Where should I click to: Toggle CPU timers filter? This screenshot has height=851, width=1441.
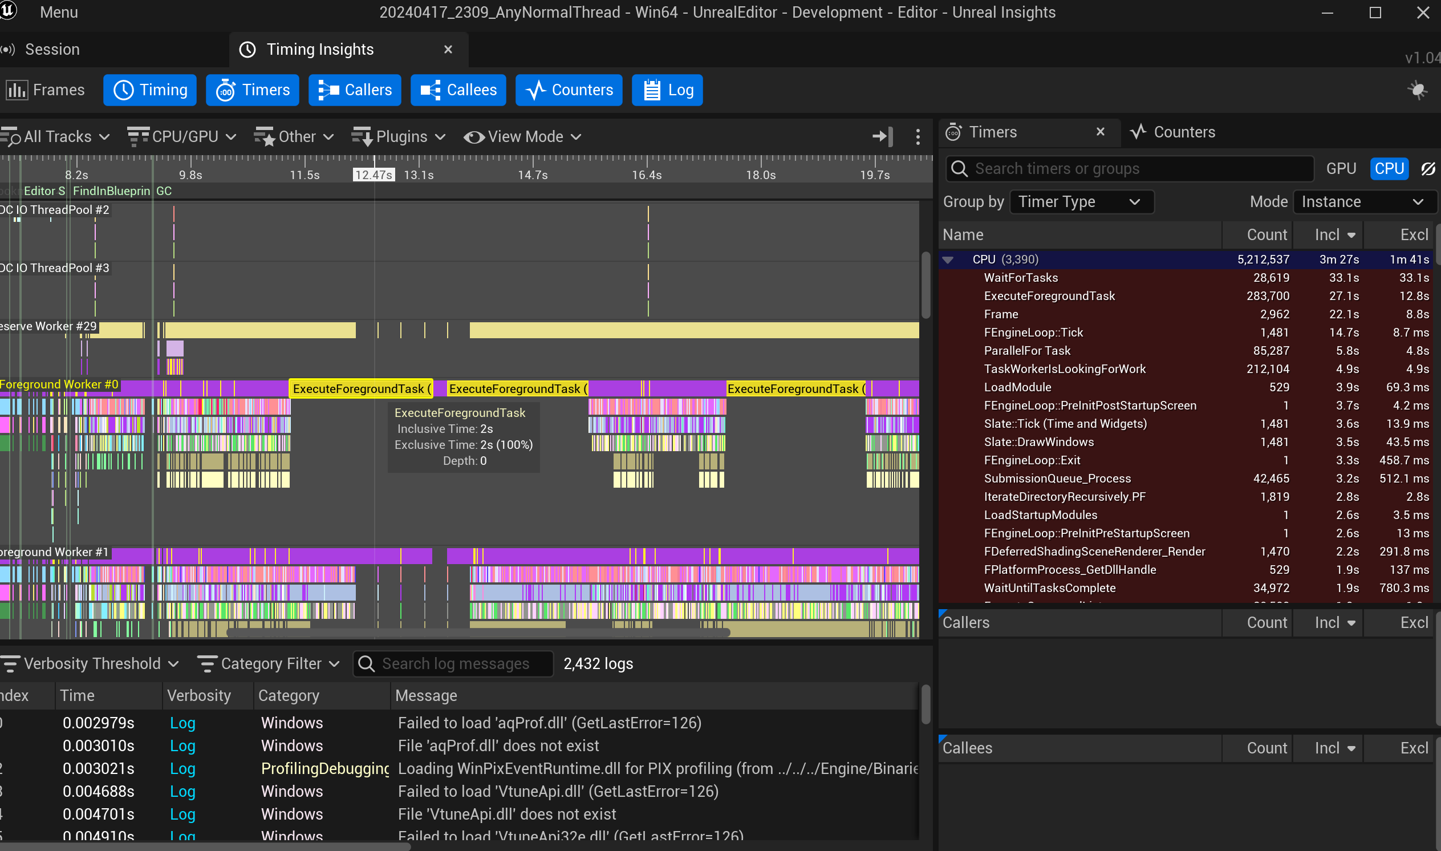pyautogui.click(x=1389, y=169)
